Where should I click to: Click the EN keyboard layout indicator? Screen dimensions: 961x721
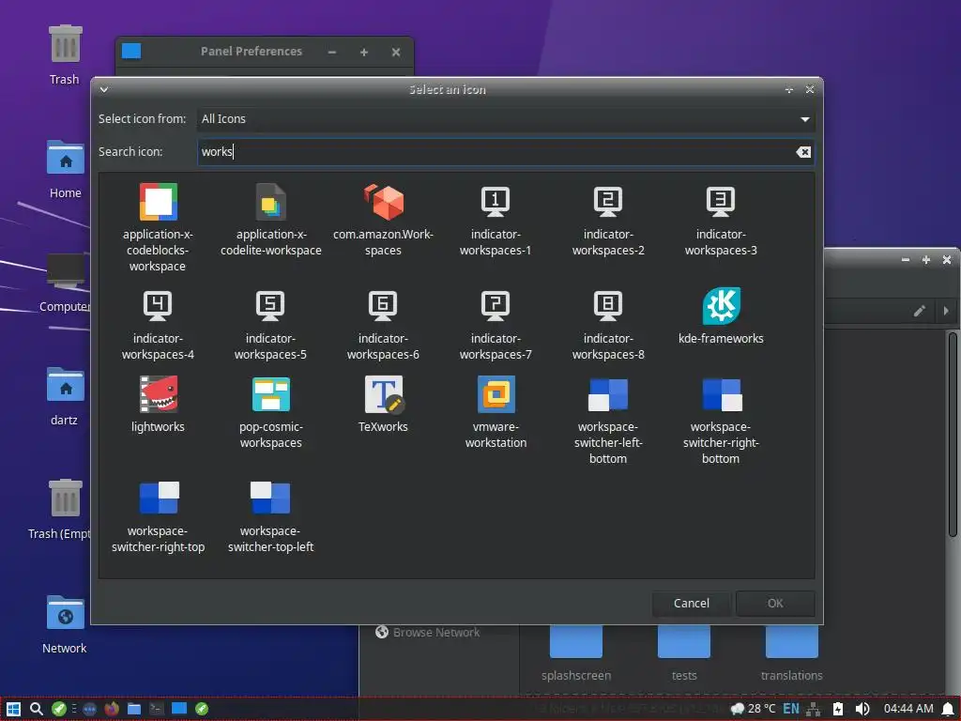point(791,709)
